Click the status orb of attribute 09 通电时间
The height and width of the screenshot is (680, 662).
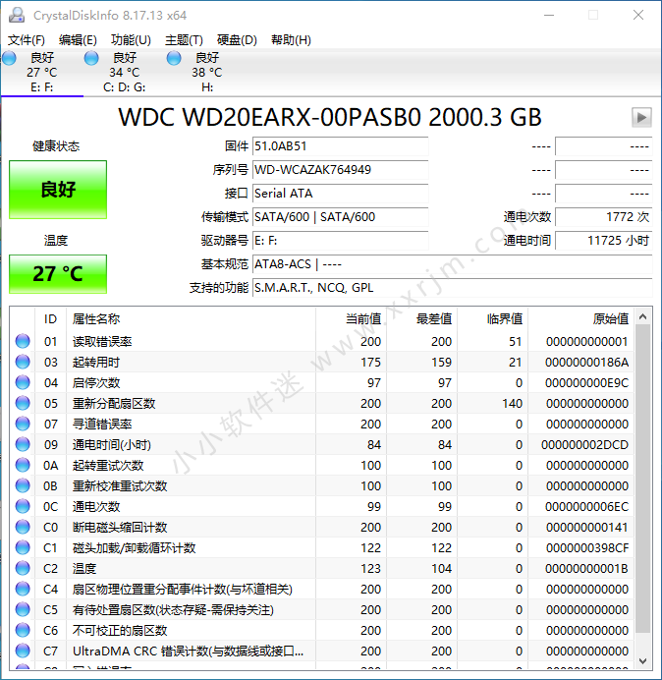point(23,444)
